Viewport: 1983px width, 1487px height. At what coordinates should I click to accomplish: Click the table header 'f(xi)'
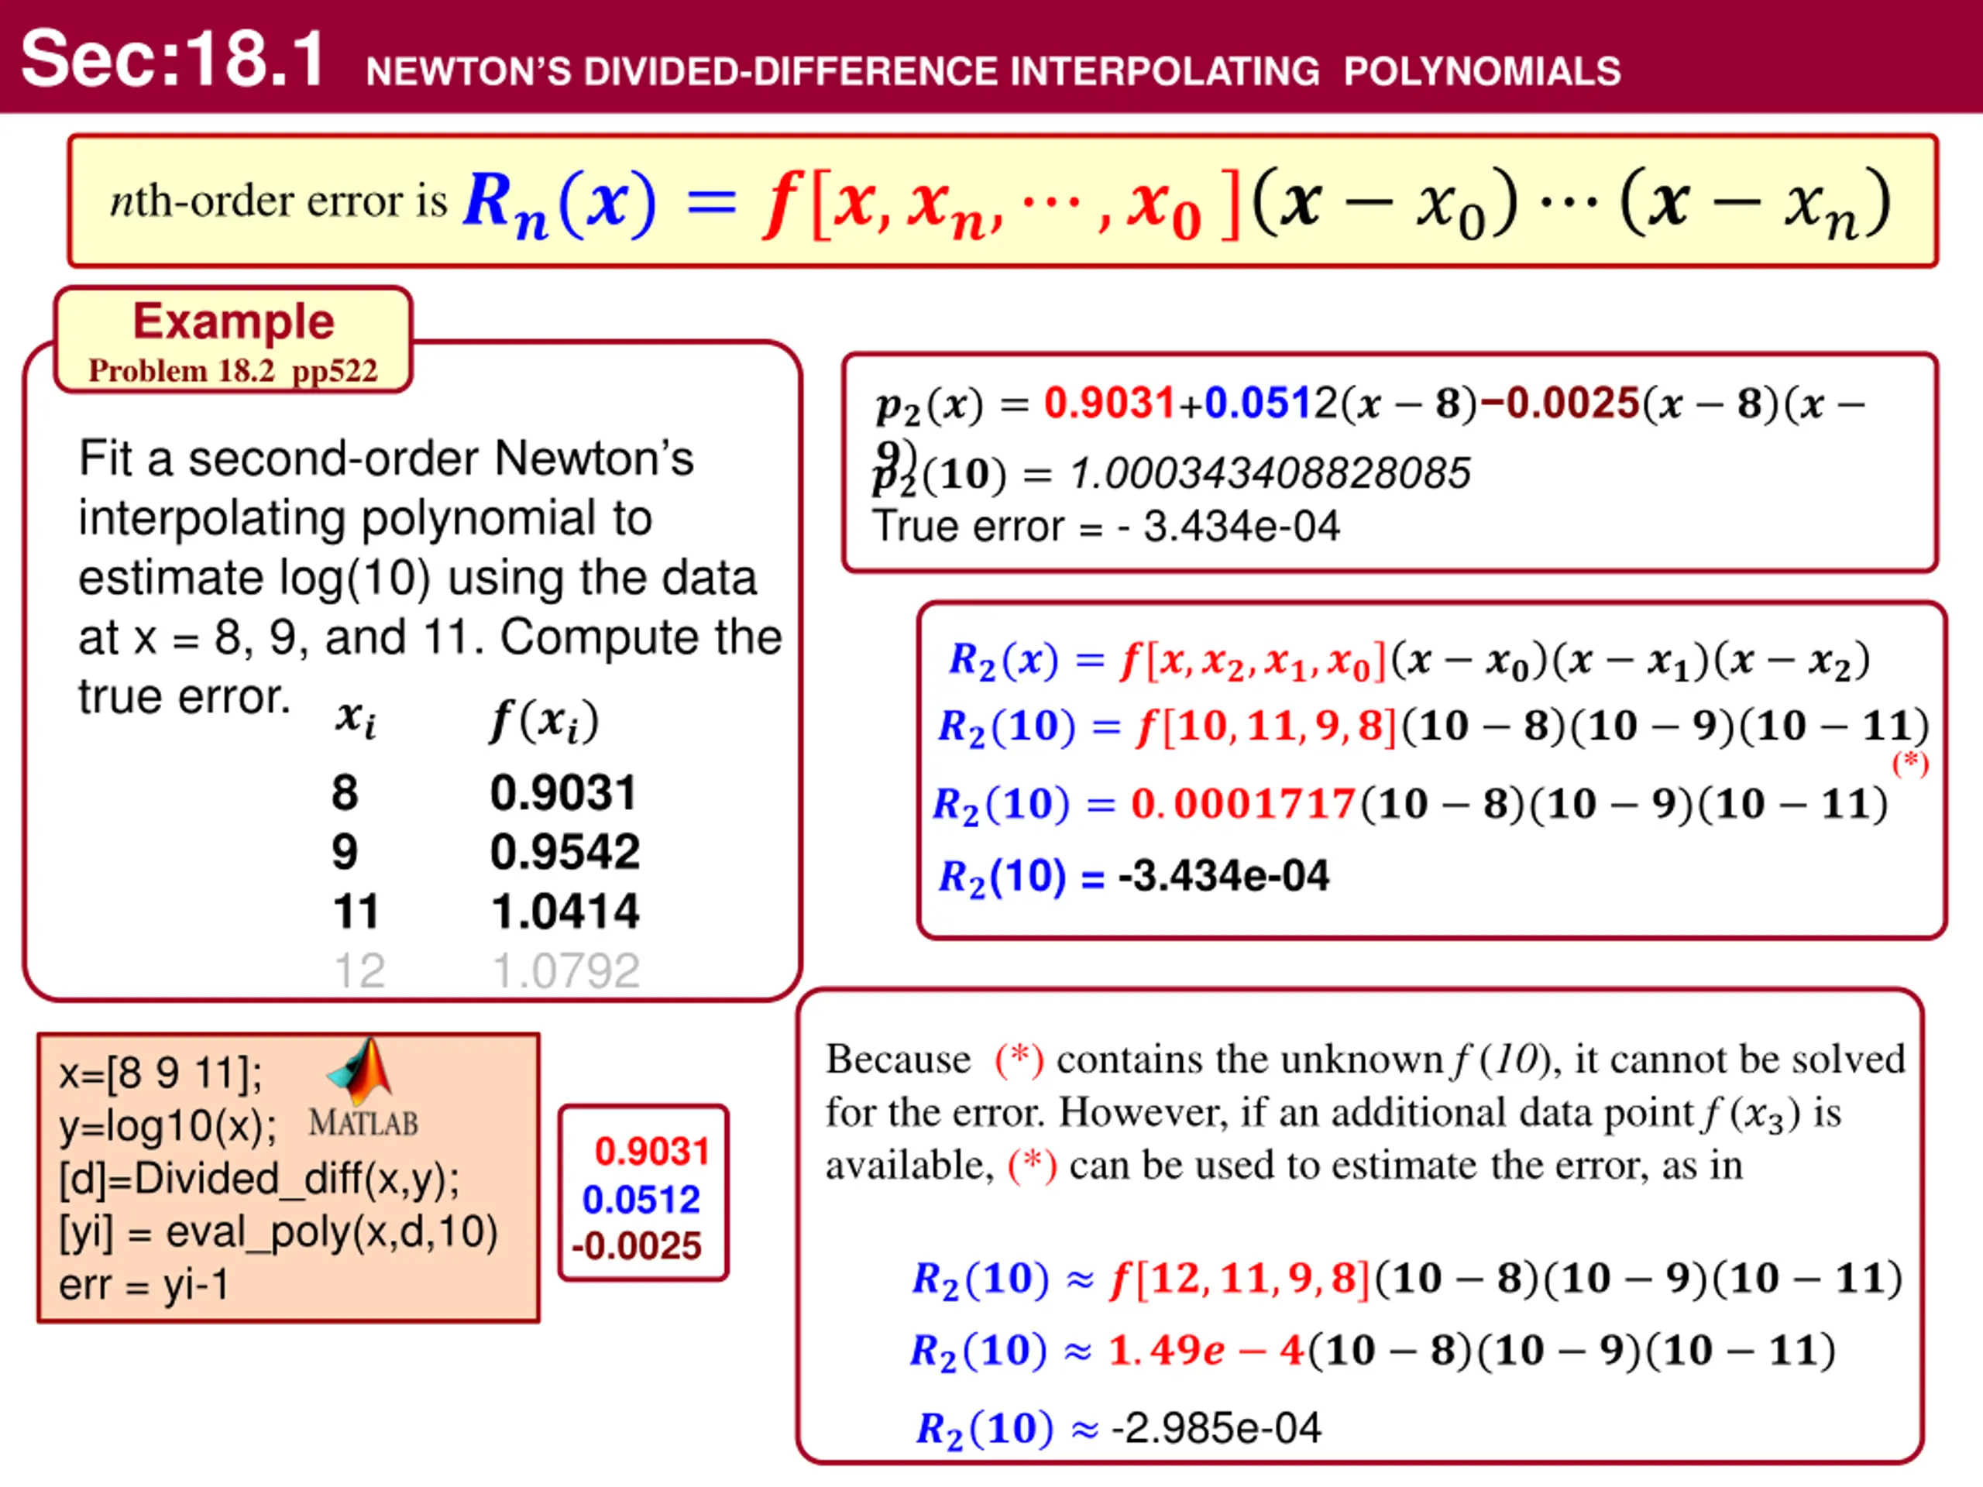pos(544,720)
